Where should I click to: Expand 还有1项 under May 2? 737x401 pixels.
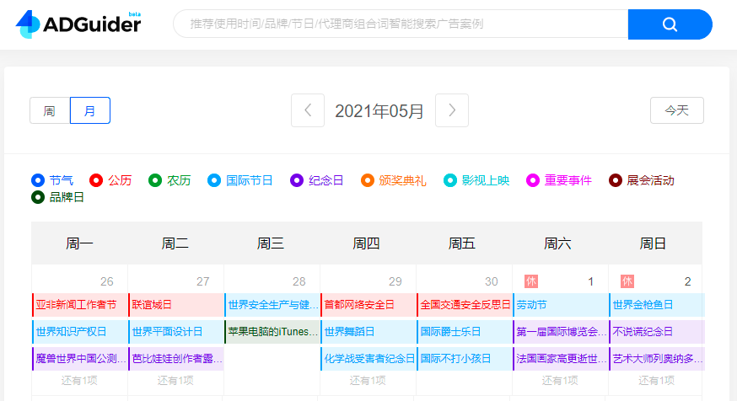656,380
